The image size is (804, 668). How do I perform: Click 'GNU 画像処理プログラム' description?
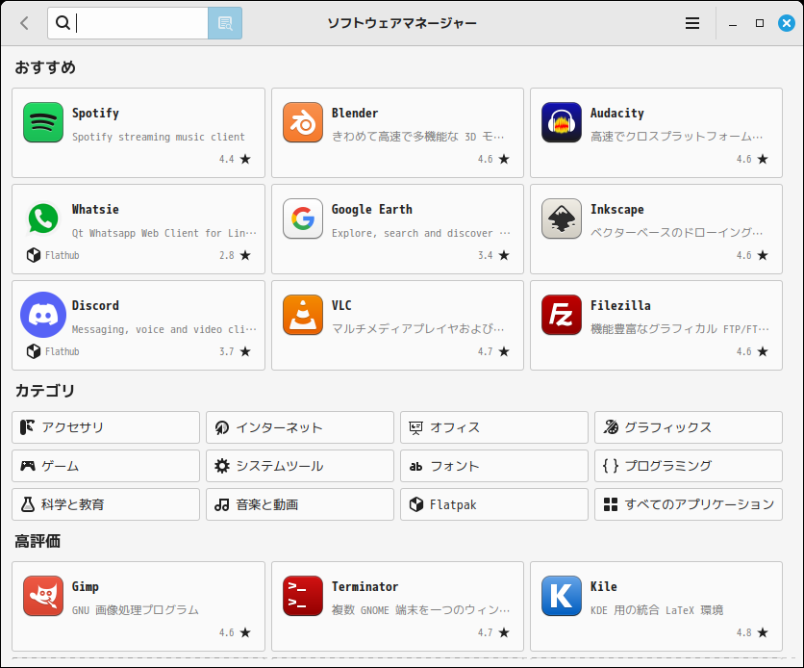click(x=136, y=610)
